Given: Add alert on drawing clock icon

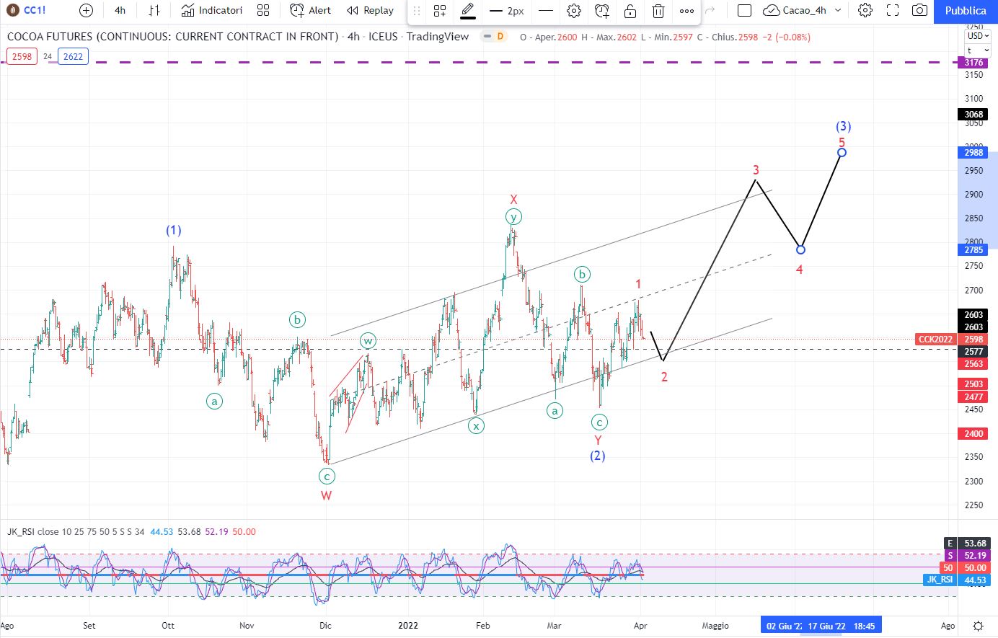Looking at the screenshot, I should (602, 11).
